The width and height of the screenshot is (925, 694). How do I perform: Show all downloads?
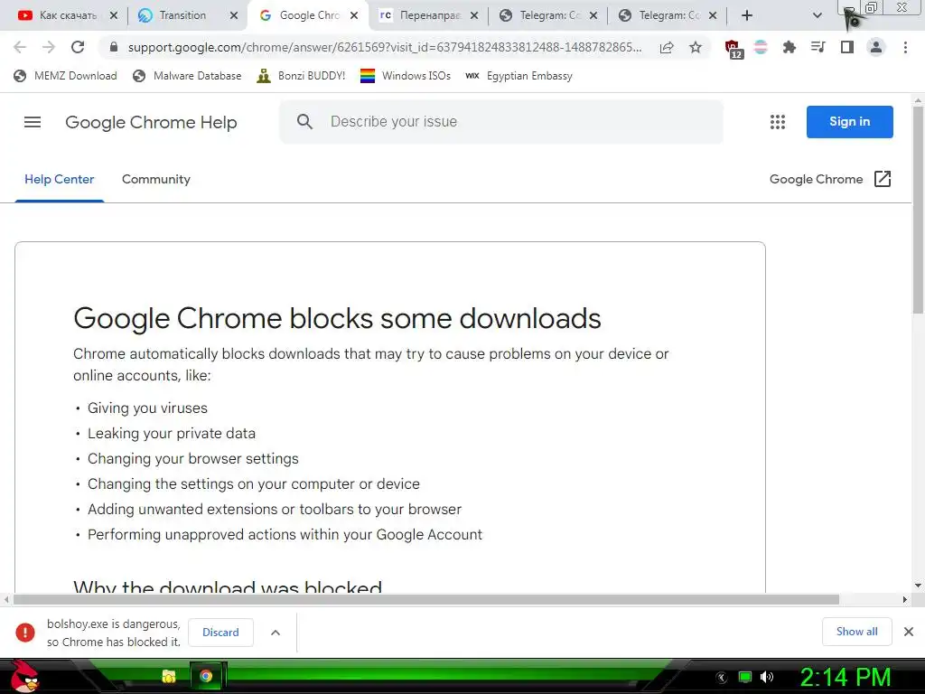[x=856, y=632]
